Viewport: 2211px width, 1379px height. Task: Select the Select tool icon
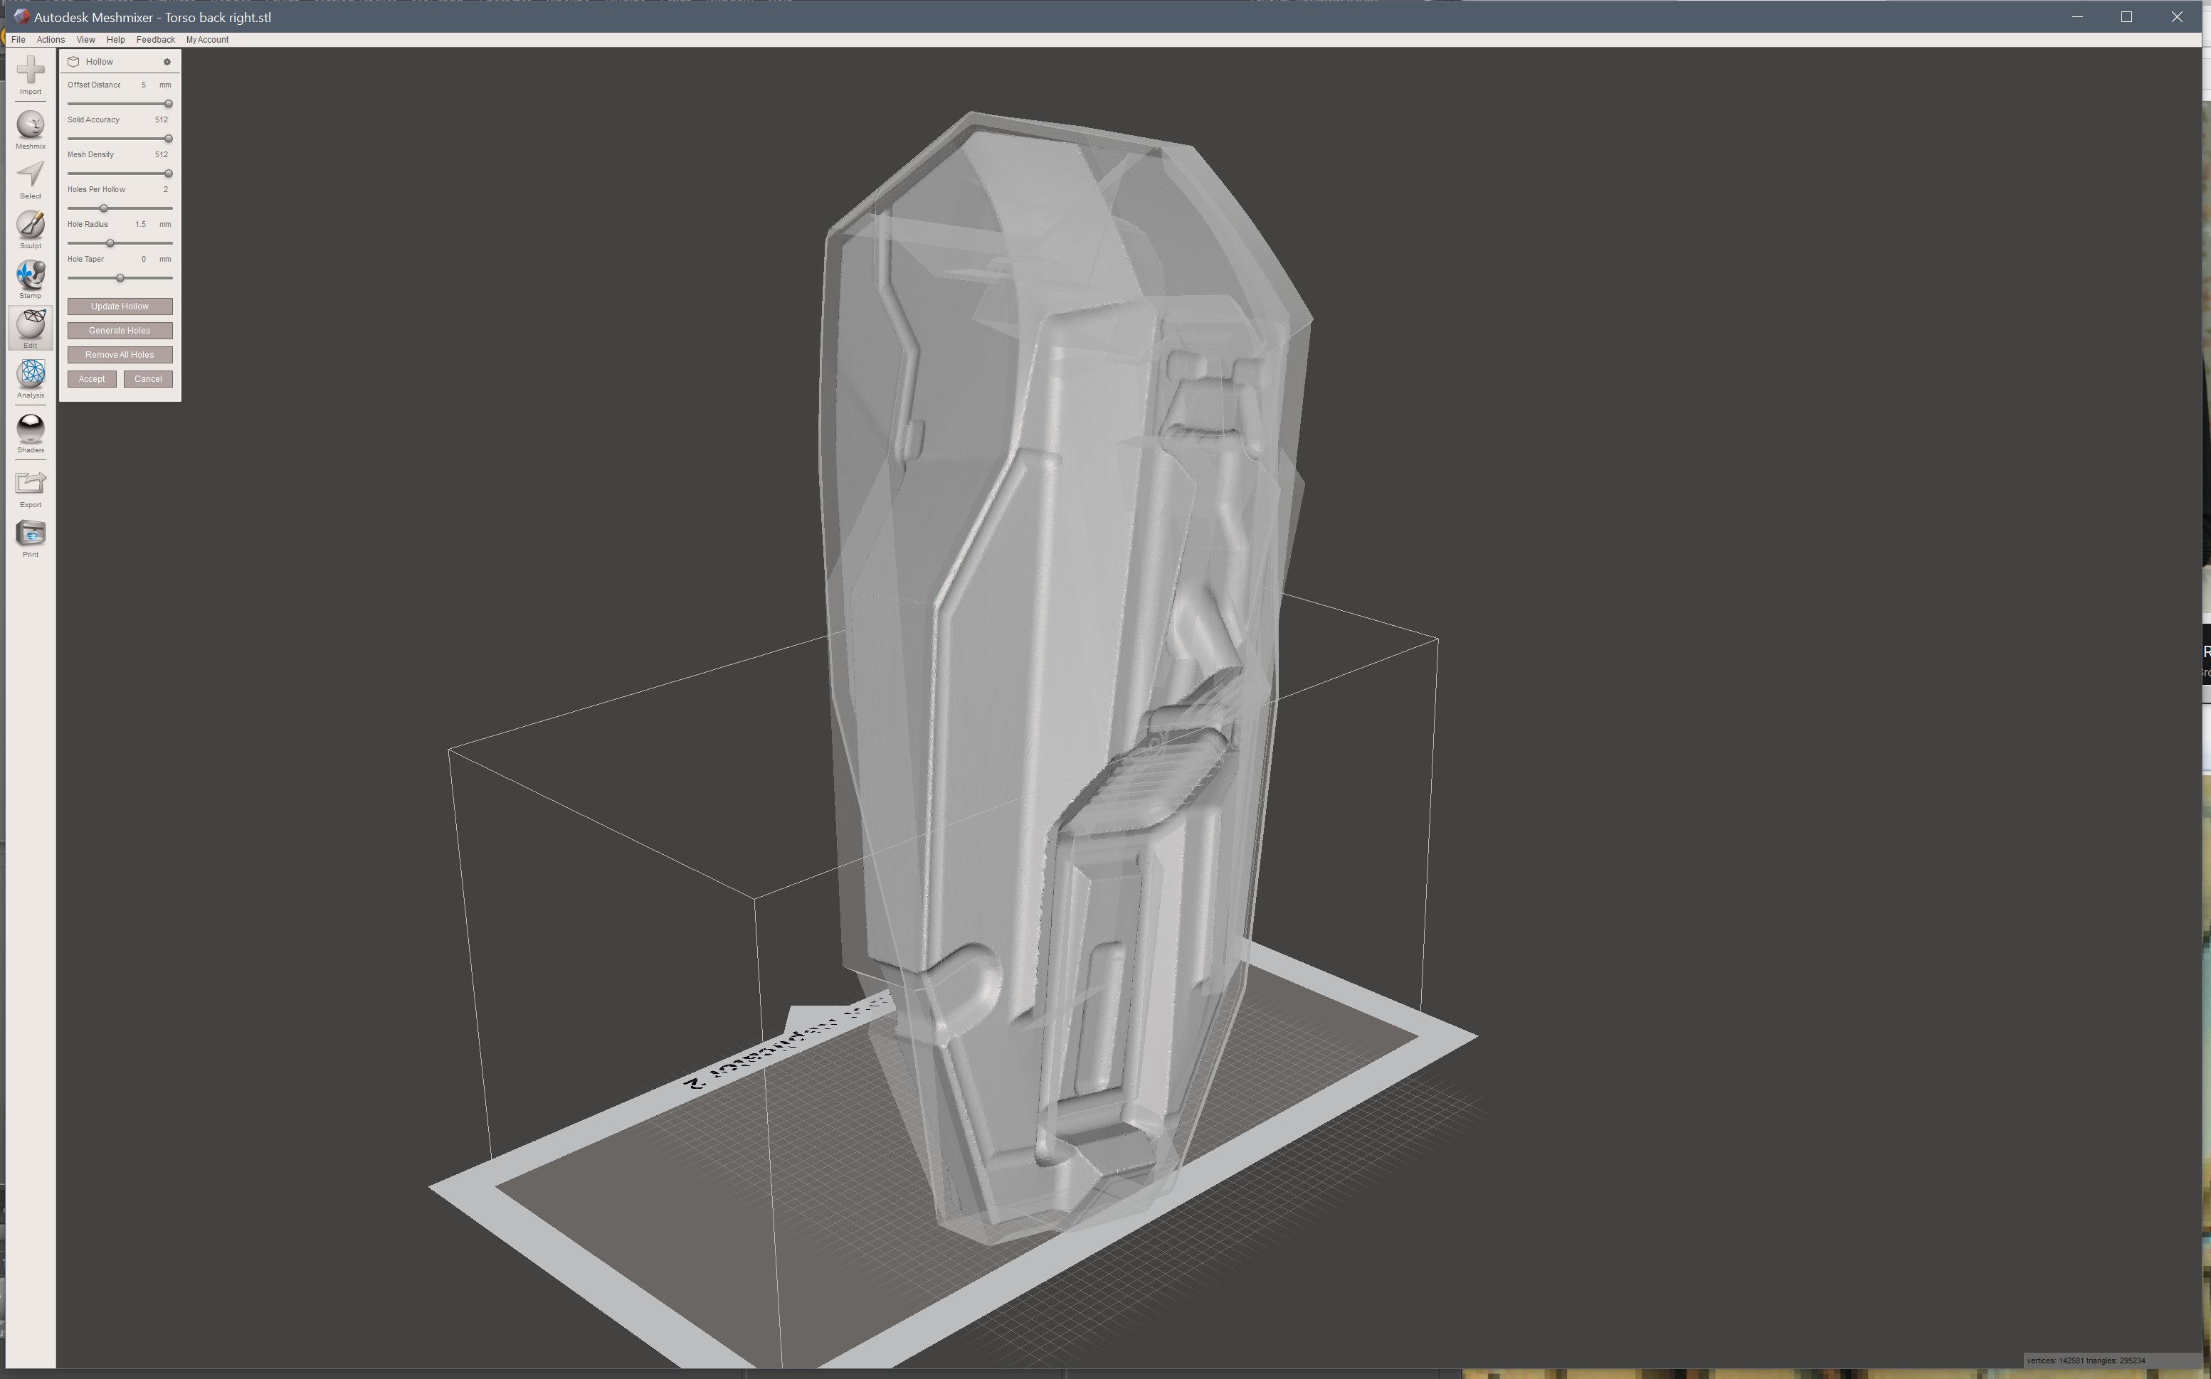pyautogui.click(x=30, y=175)
